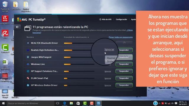Select REALTEK Bluetooth Driver row name
The image size is (189, 106).
44,43
